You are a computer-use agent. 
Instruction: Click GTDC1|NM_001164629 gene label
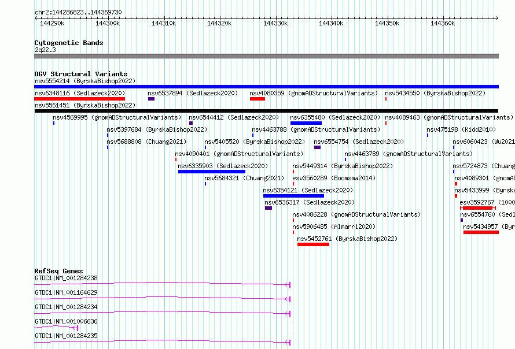coord(66,292)
